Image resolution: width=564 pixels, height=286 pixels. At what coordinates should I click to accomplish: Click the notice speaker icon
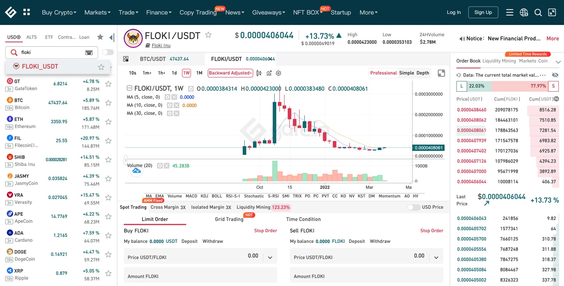[462, 39]
